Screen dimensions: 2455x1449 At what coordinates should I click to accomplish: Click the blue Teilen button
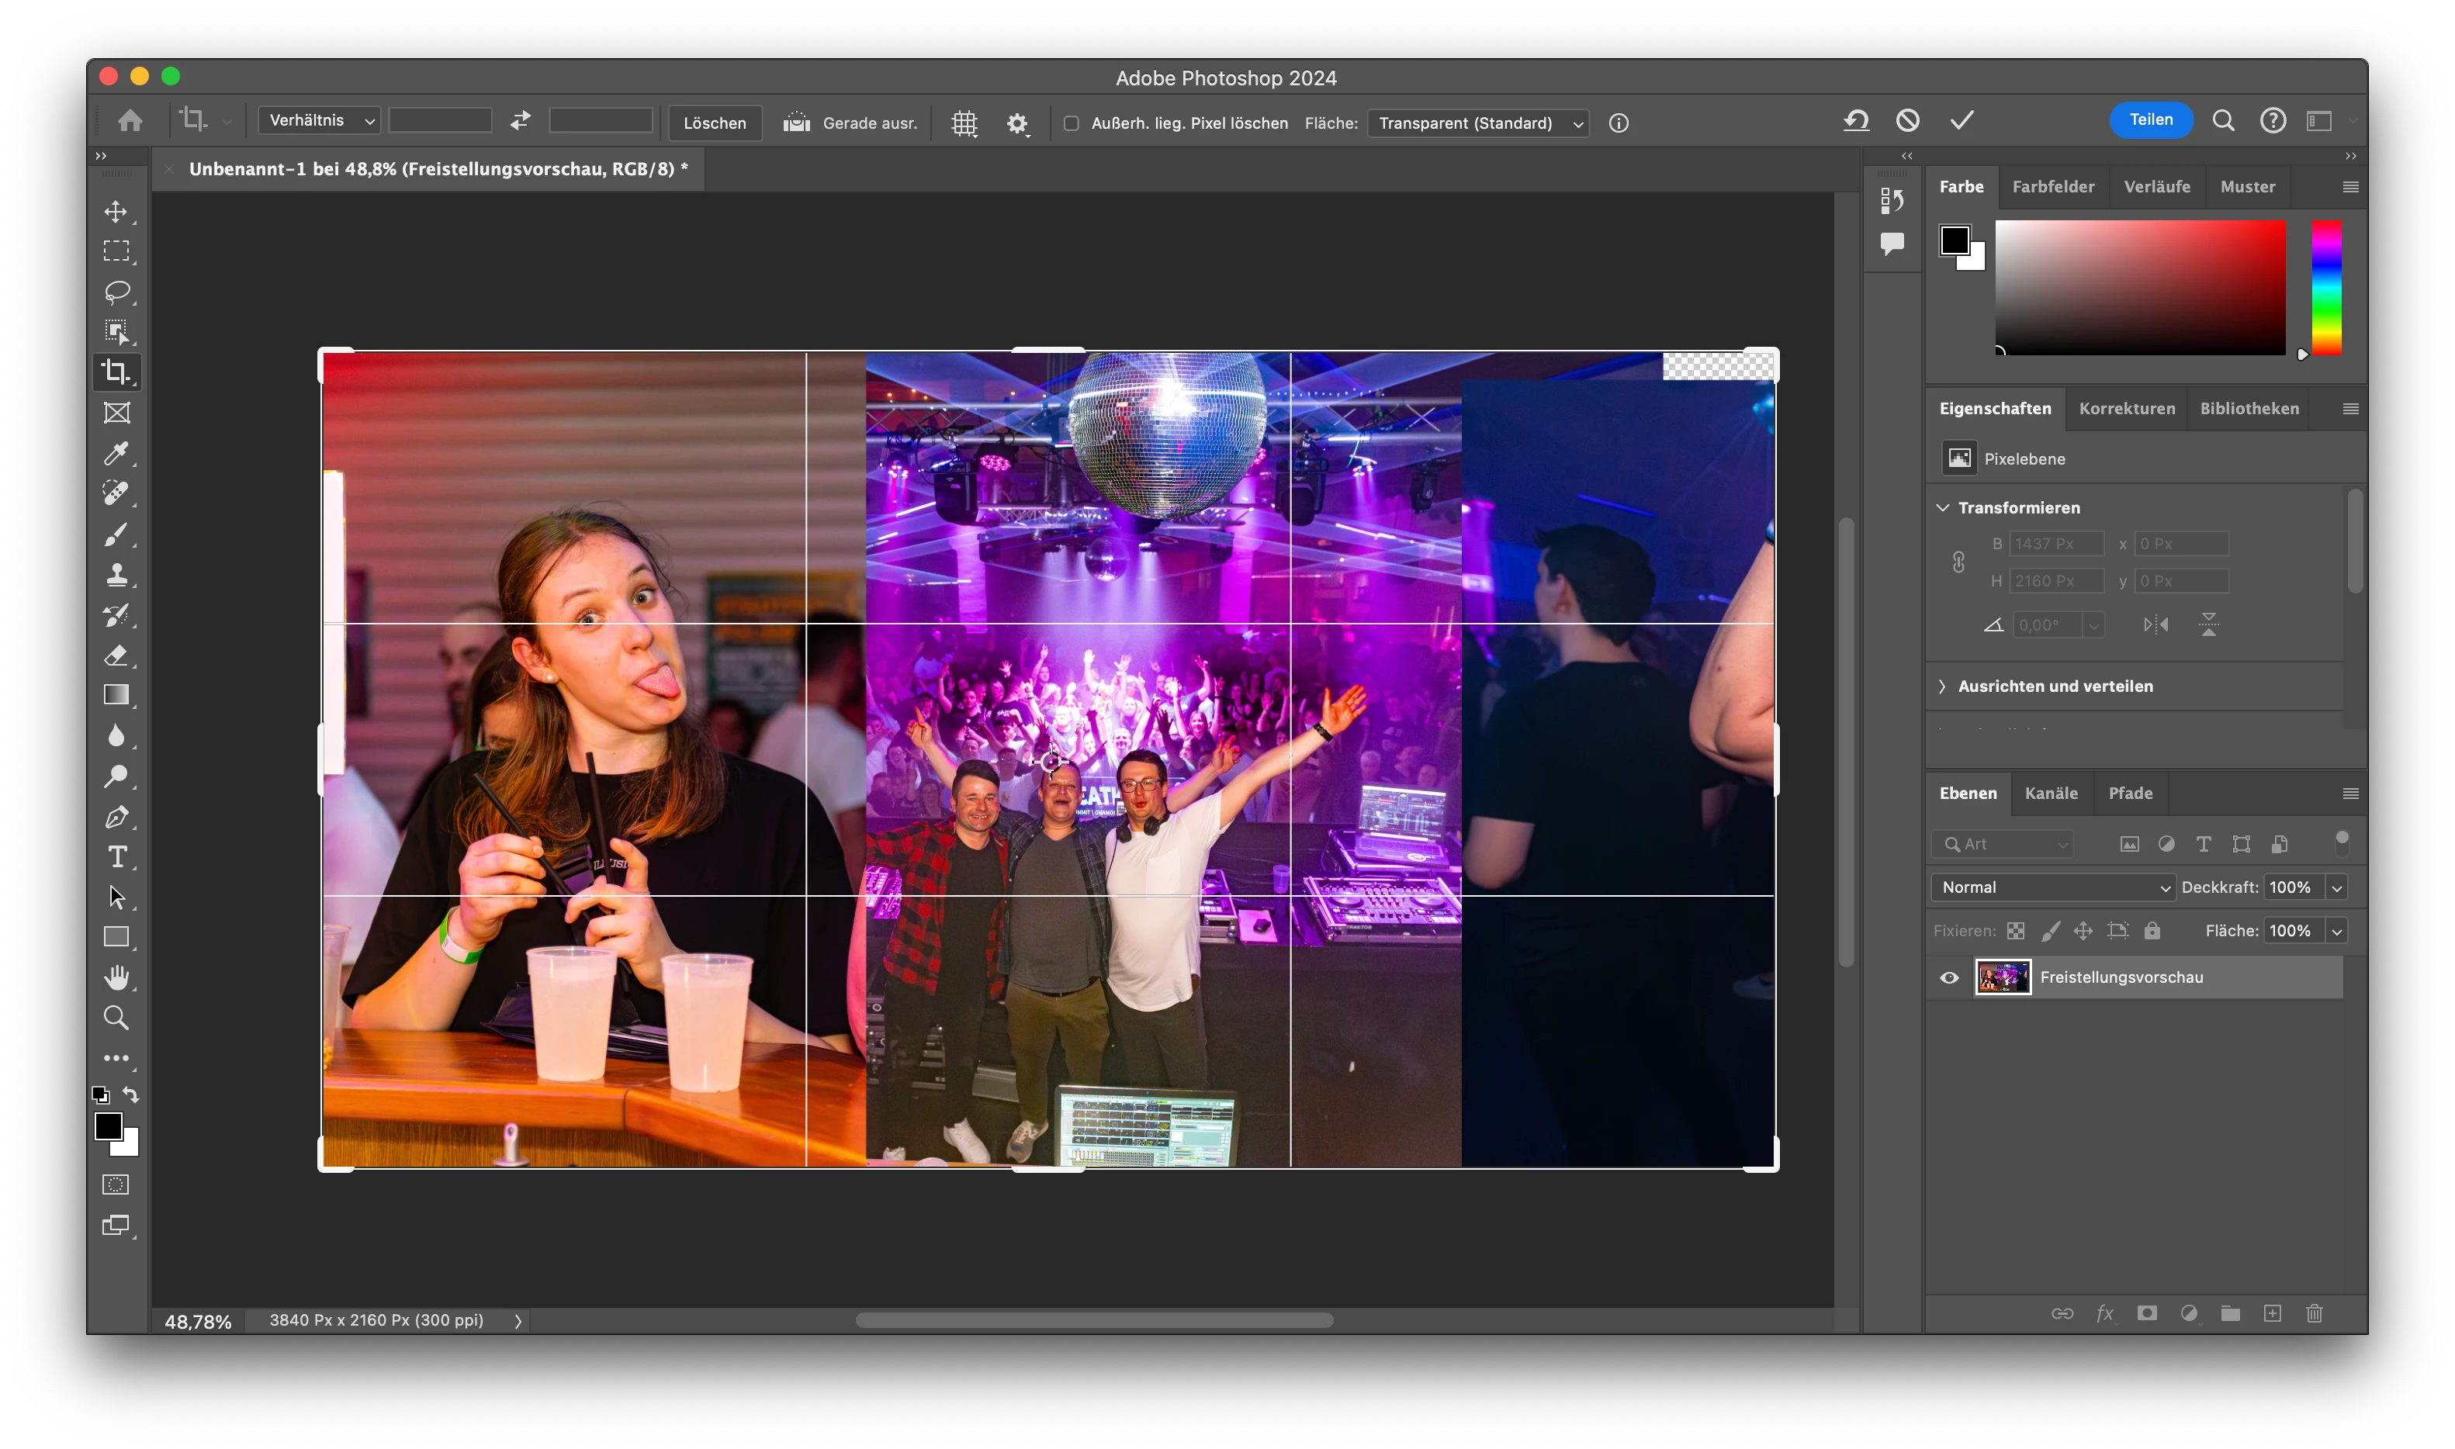tap(2150, 119)
